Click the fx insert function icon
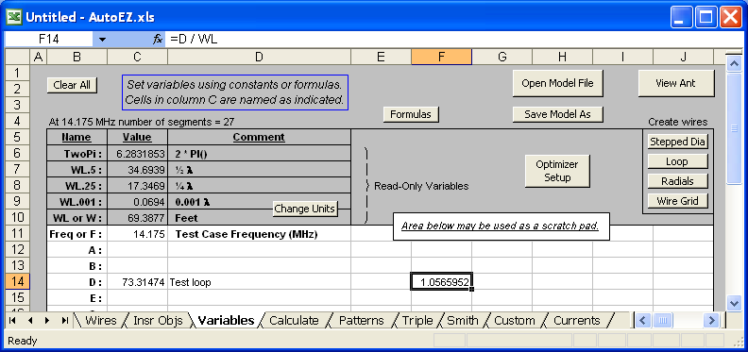 (x=158, y=39)
